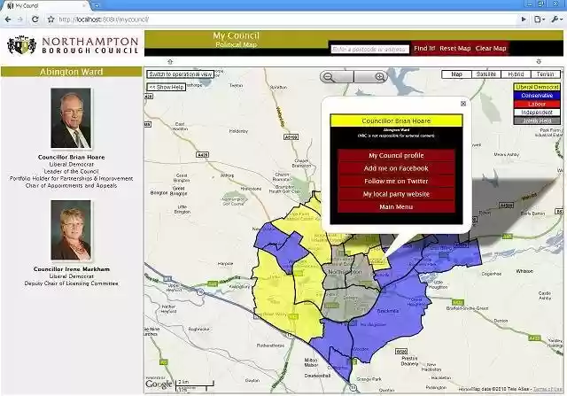Zoom in the map with plus magnifier
The image size is (567, 396).
[380, 77]
